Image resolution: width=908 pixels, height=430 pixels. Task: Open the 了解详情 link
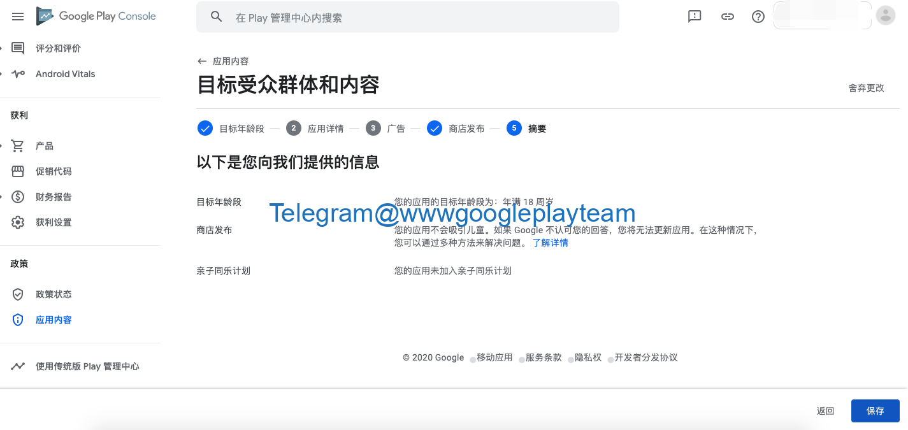(x=551, y=243)
